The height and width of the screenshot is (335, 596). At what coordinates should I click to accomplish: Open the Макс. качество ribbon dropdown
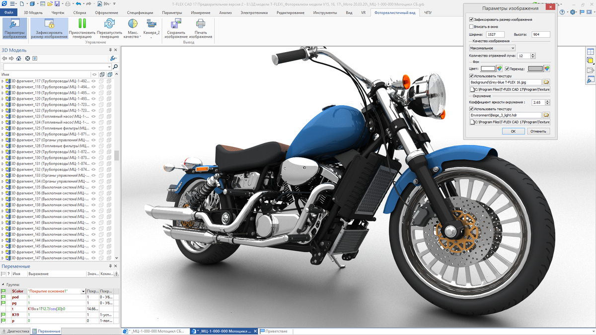tap(133, 29)
